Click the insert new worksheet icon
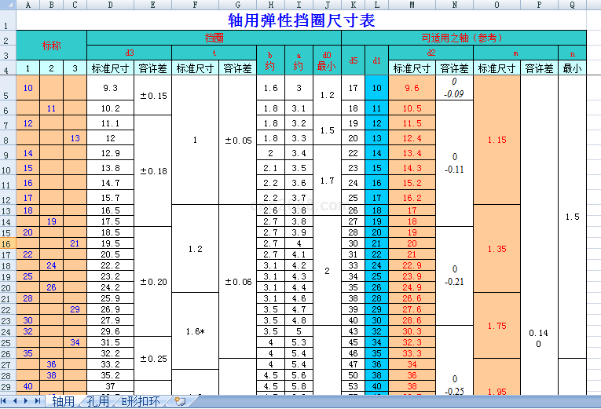Image resolution: width=601 pixels, height=409 pixels. [181, 401]
